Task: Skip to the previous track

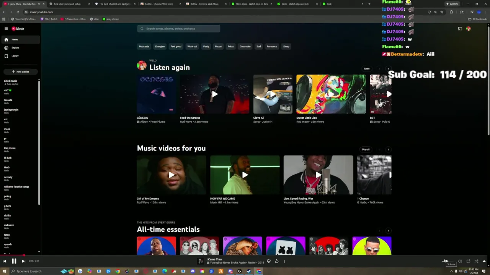Action: pyautogui.click(x=4, y=261)
